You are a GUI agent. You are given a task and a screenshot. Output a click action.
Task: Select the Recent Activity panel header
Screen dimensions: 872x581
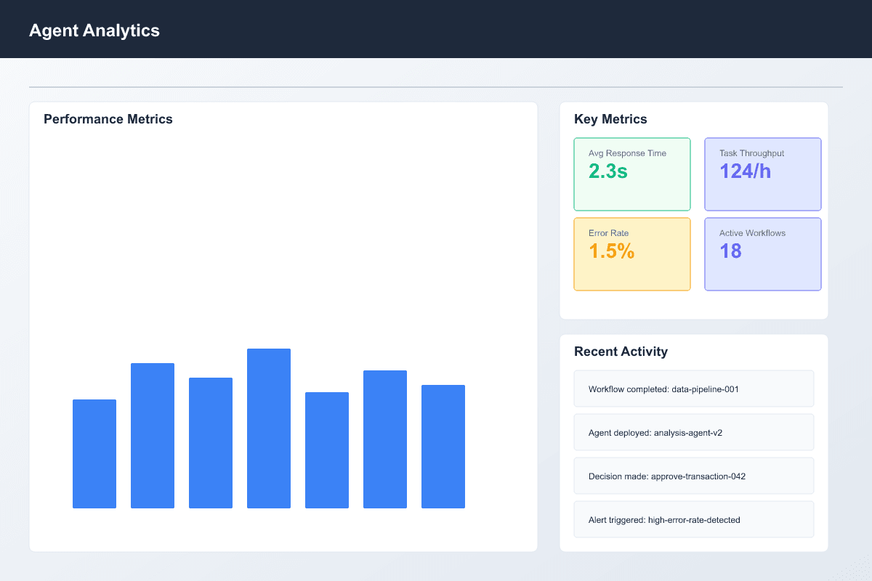[x=621, y=351]
